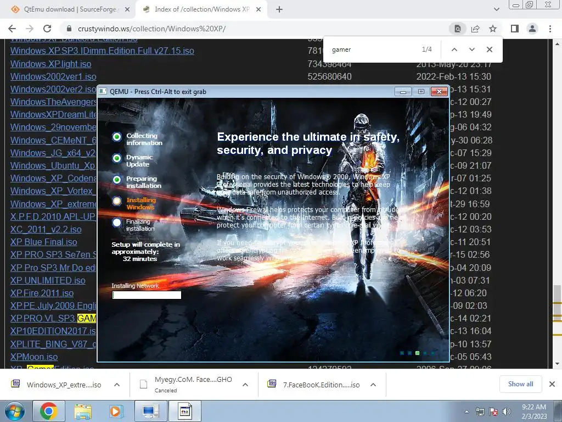Click the X.P.F.D.2010.APL-UP link
This screenshot has width=562, height=422.
53,216
